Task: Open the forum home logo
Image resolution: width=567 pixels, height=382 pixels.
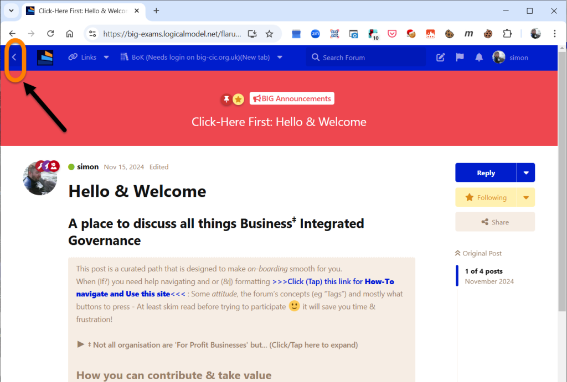Action: point(45,57)
